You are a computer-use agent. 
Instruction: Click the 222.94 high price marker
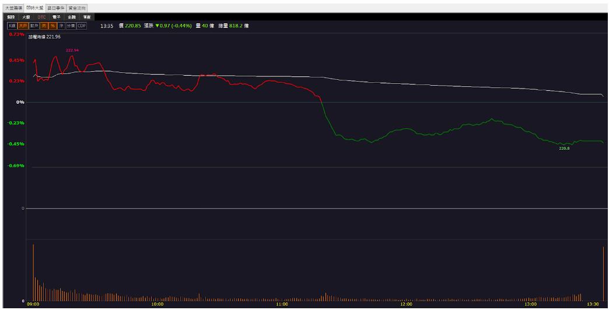click(72, 51)
